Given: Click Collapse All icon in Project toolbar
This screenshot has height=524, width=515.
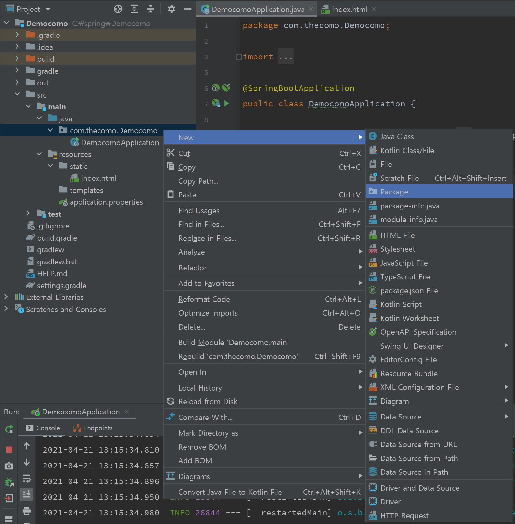Looking at the screenshot, I should 151,9.
